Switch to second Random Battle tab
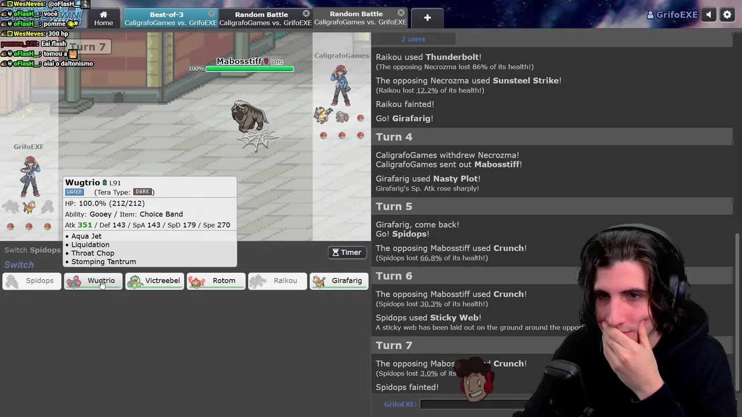Screen dimensions: 742x417 click(261, 18)
